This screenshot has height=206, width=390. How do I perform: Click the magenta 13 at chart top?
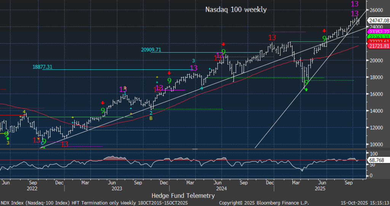(355, 4)
